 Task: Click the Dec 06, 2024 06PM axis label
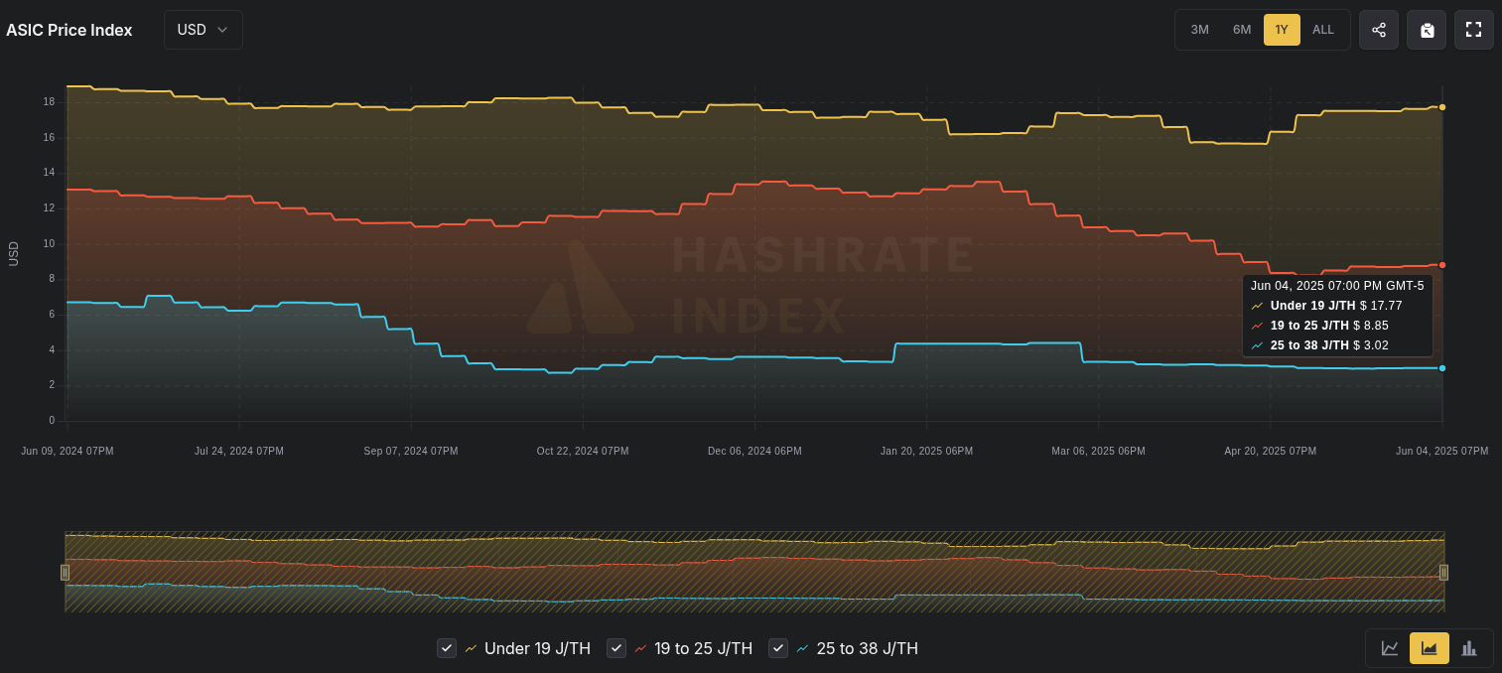coord(754,451)
